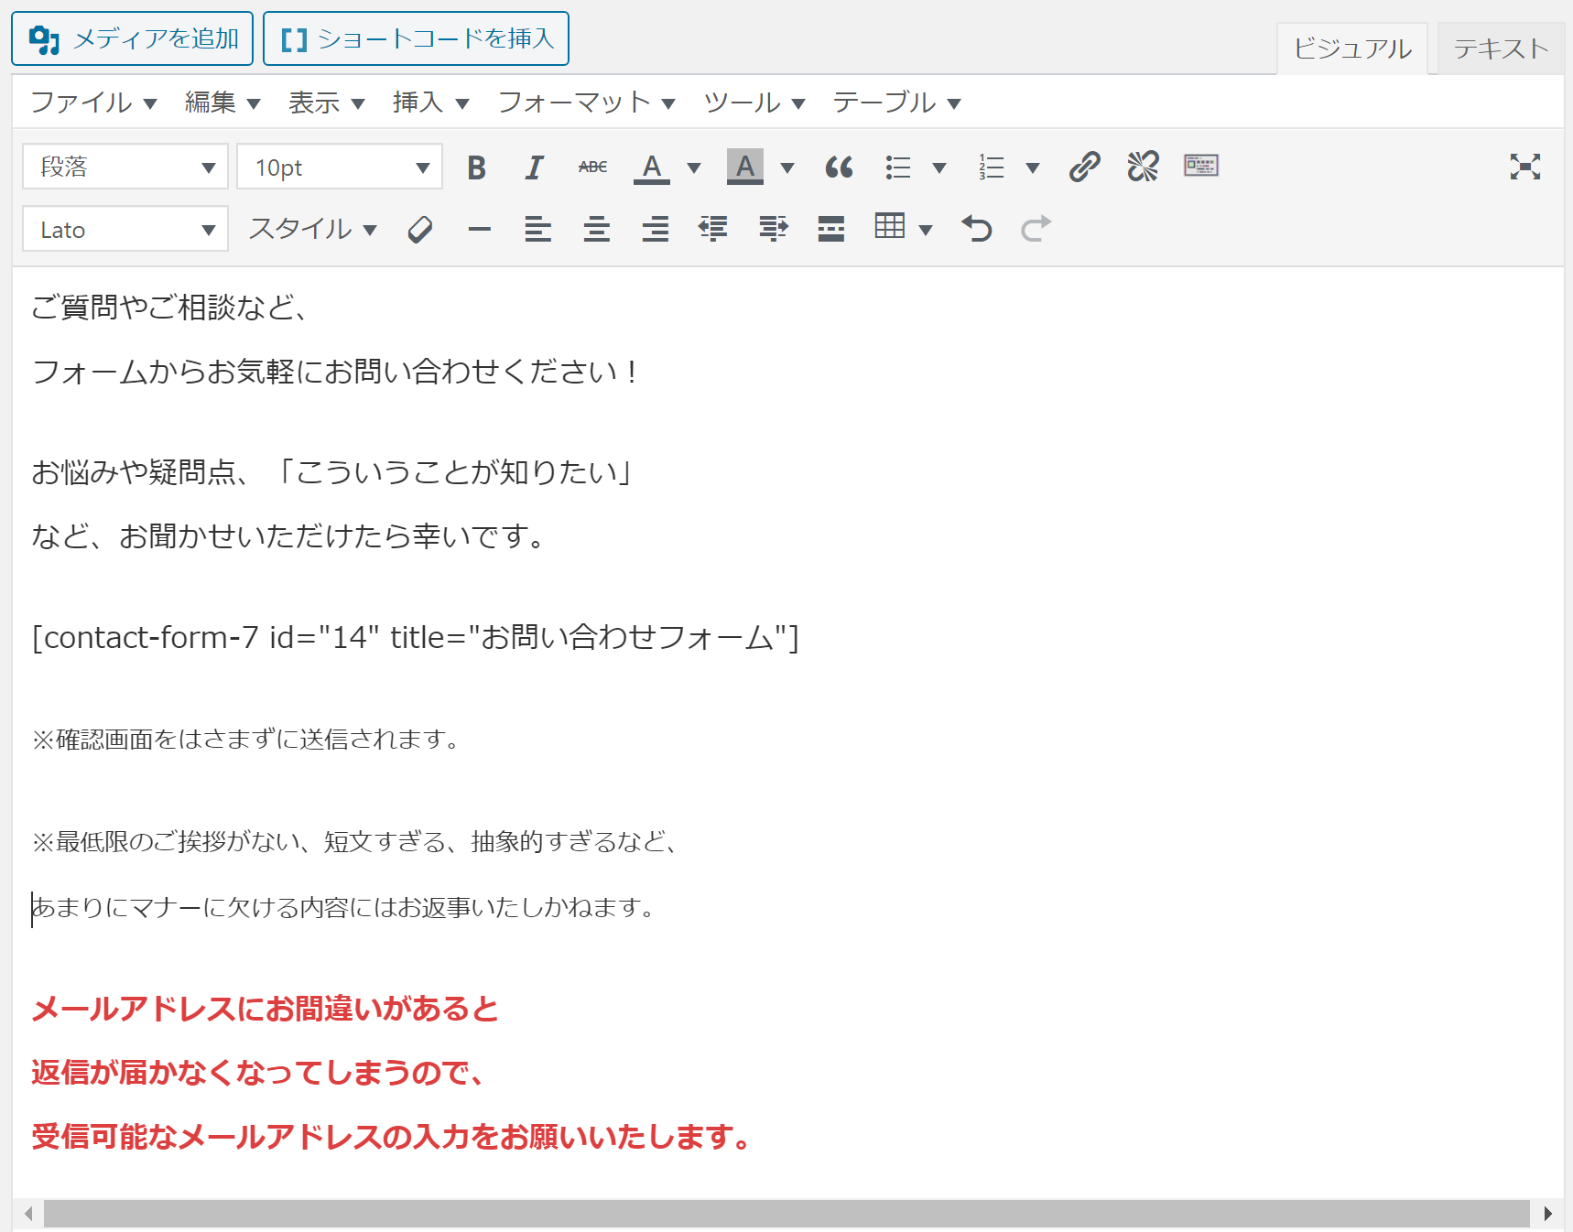This screenshot has height=1232, width=1573.
Task: Click the scrollbar left arrow
Action: (x=28, y=1214)
